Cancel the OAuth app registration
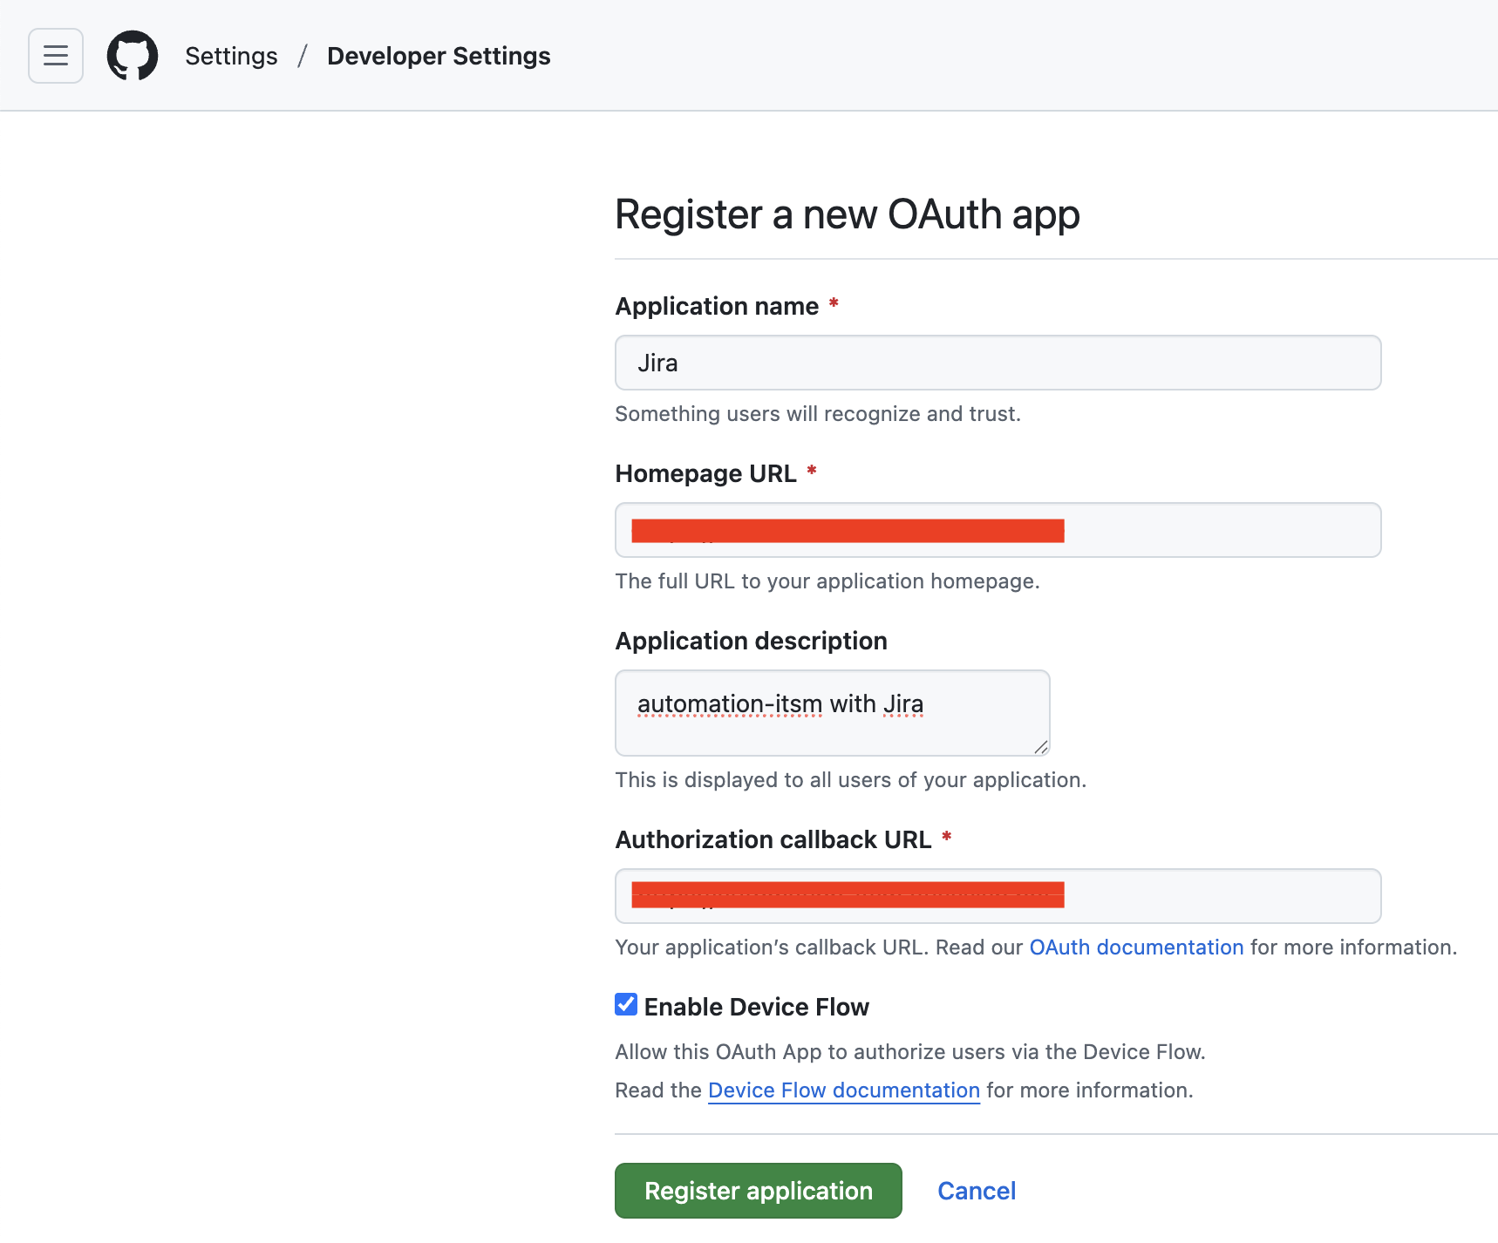Image resolution: width=1498 pixels, height=1243 pixels. click(x=977, y=1191)
